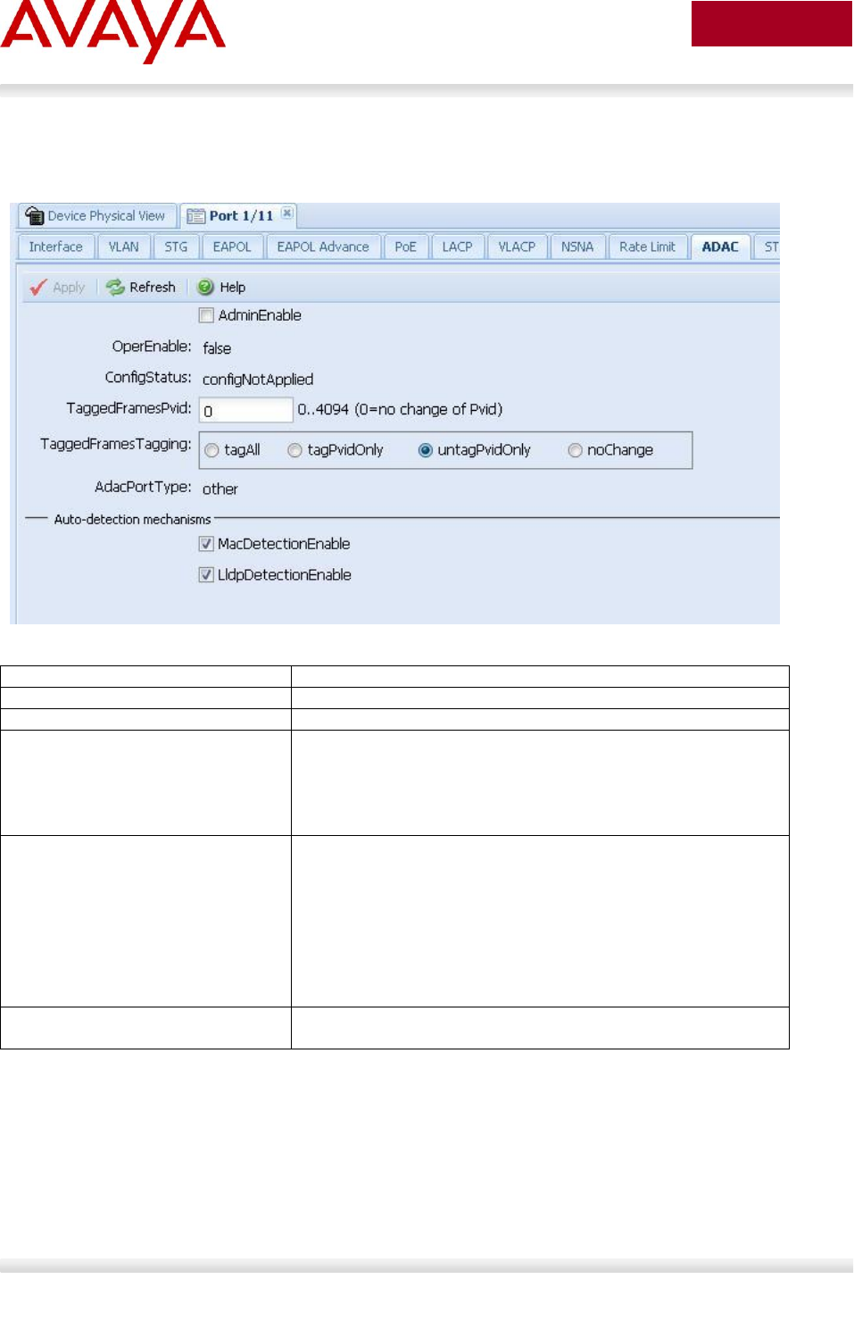The width and height of the screenshot is (854, 1329).
Task: Click the 'Auto-detection mechanisms' group label
Action: [x=132, y=519]
